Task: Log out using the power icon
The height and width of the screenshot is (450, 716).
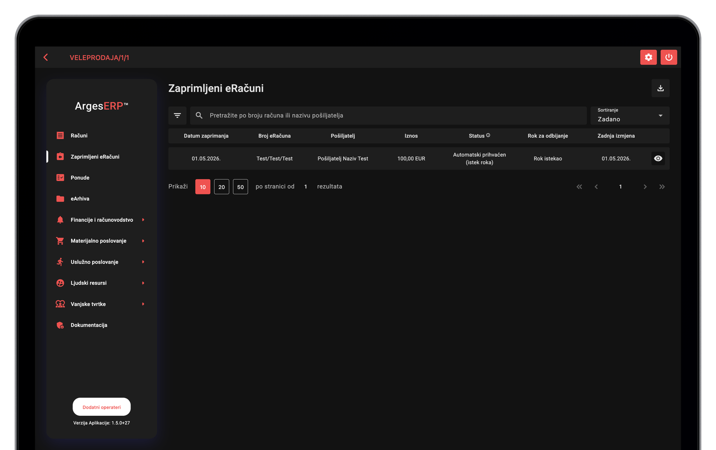Action: click(x=668, y=57)
